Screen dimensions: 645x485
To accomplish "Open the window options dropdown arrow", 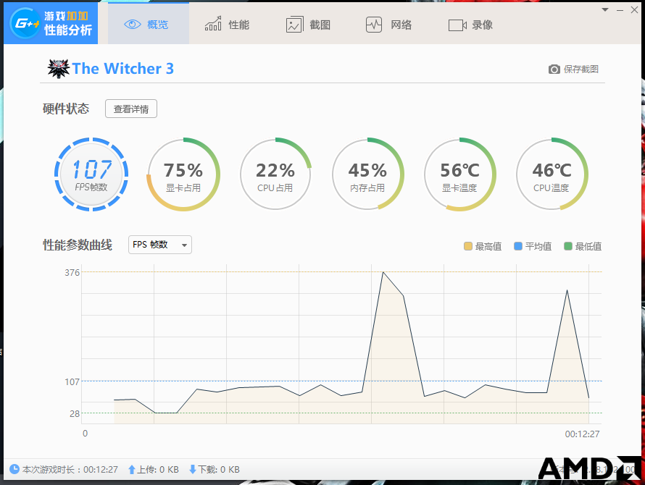I will [605, 10].
